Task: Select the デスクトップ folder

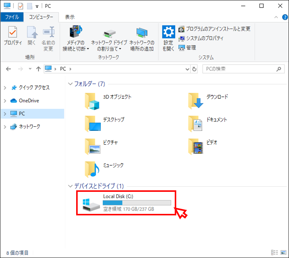Action: pos(105,124)
